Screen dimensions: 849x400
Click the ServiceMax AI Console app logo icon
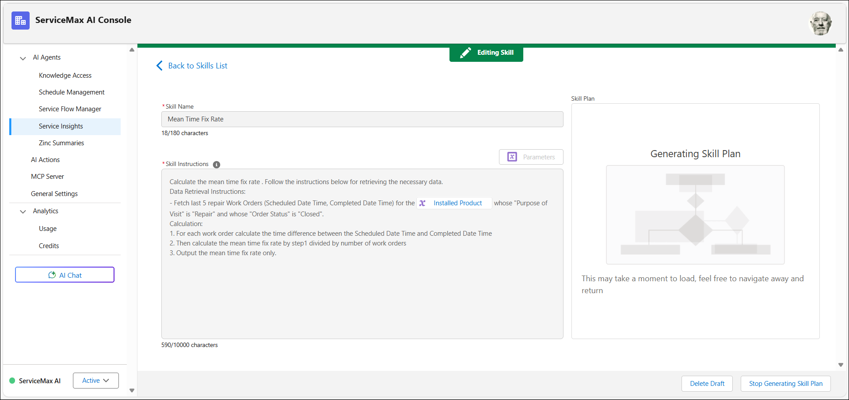pos(20,20)
